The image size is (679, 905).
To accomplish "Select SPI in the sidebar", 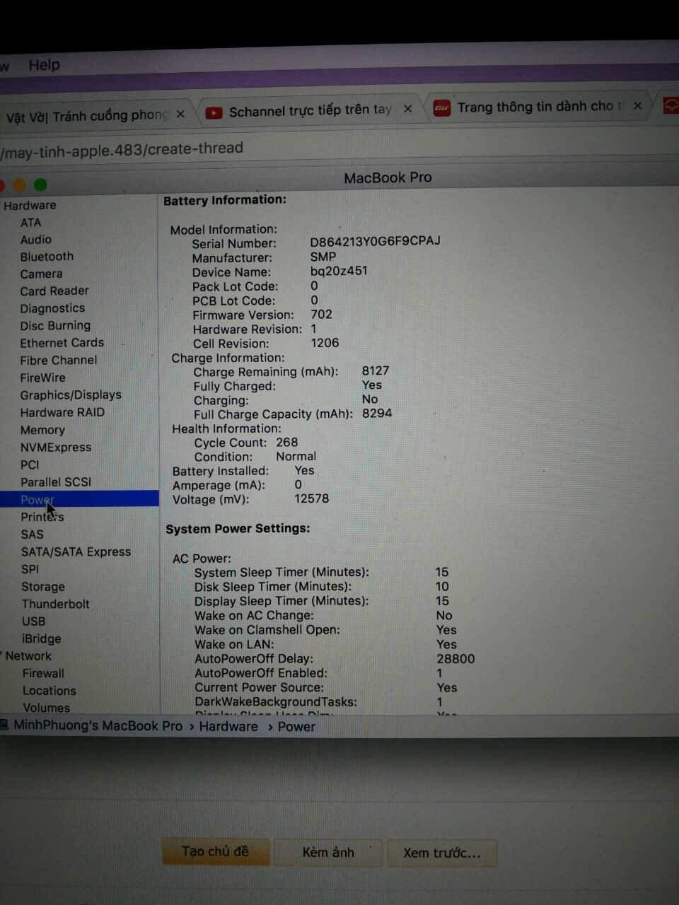I will click(30, 569).
